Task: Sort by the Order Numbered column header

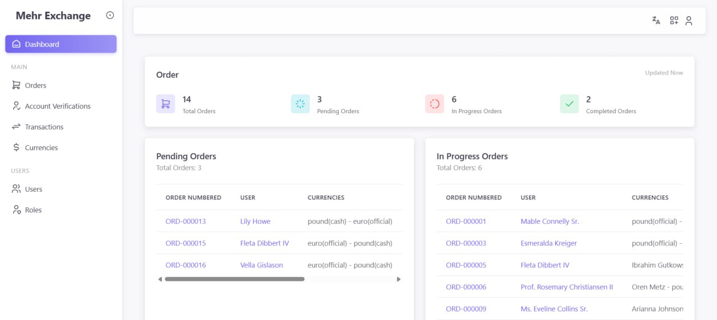Action: [x=193, y=197]
